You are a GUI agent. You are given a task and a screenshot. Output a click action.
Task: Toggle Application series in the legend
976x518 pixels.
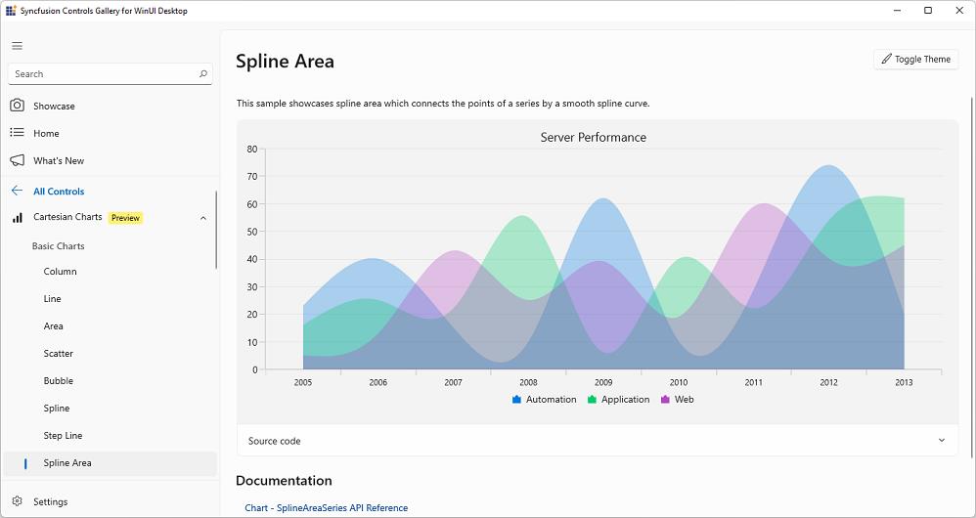tap(618, 400)
